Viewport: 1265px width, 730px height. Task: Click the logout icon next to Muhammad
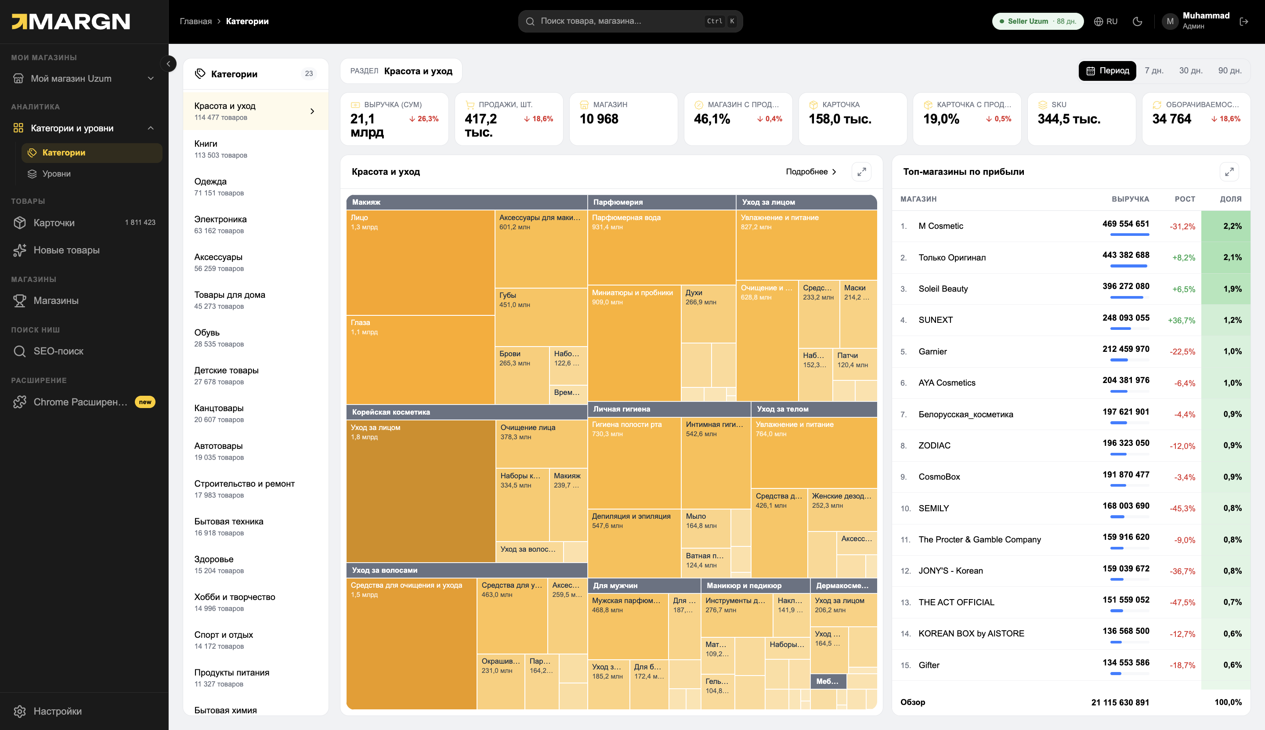(1244, 21)
